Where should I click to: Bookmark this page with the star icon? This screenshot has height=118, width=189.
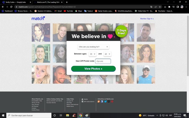[160, 7]
